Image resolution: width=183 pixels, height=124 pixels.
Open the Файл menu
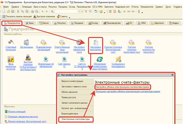(x=6, y=7)
